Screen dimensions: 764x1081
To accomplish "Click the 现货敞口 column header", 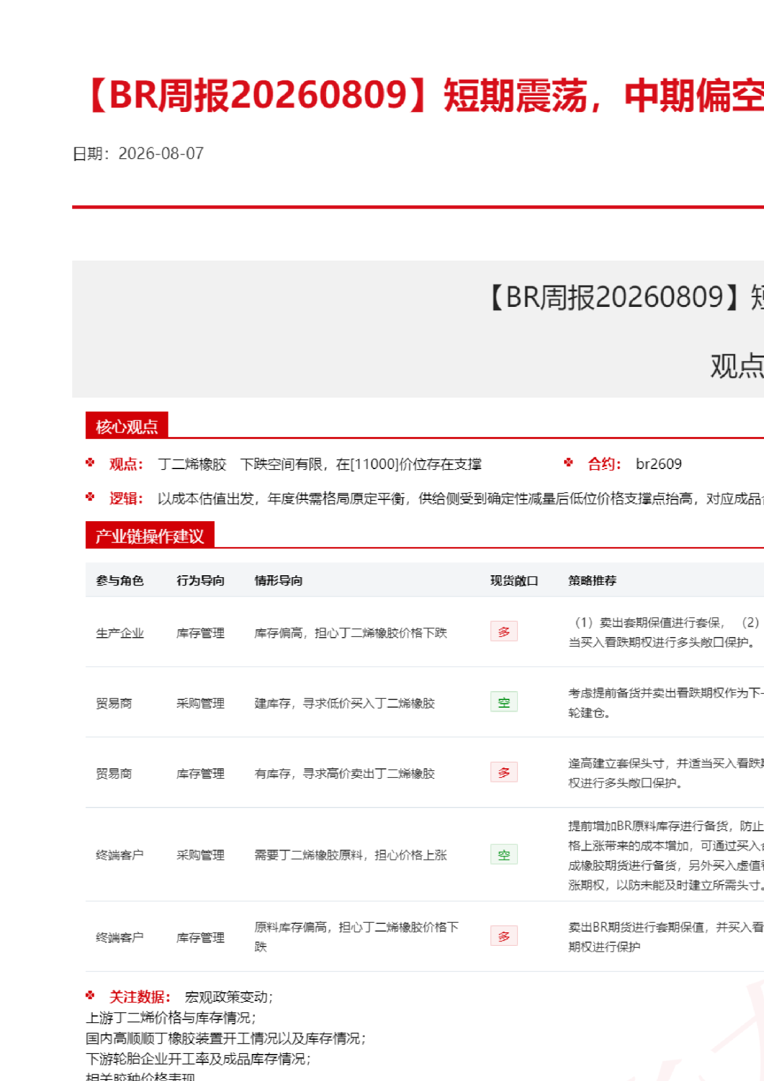I will coord(514,580).
